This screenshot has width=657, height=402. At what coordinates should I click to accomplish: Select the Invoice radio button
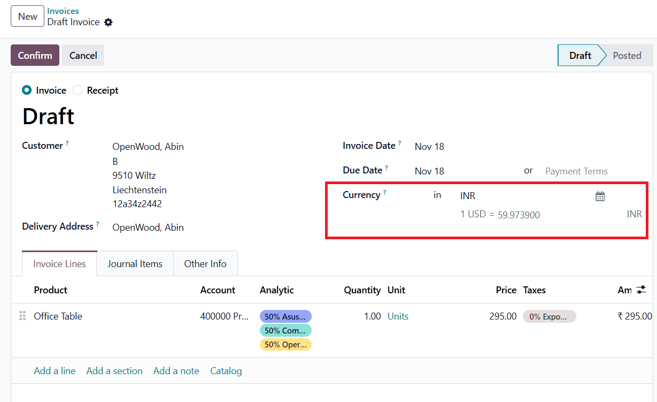pyautogui.click(x=28, y=90)
